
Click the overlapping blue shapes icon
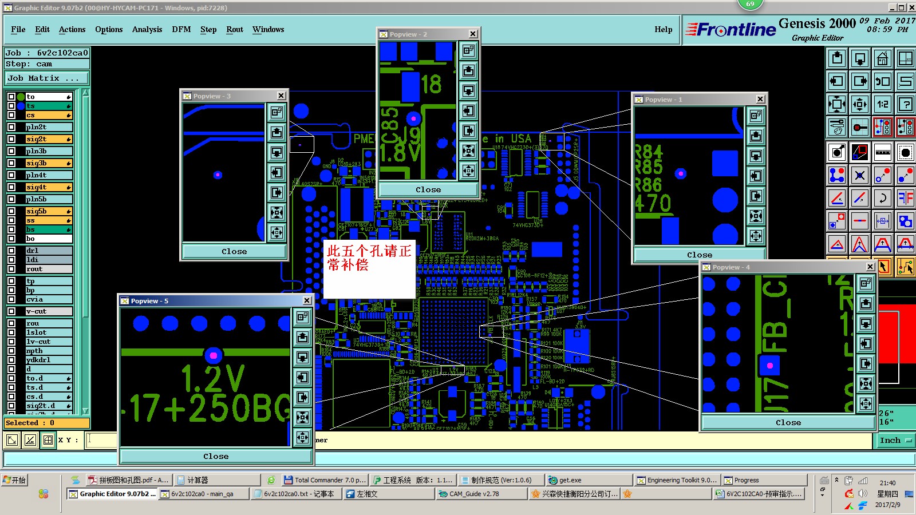(906, 220)
